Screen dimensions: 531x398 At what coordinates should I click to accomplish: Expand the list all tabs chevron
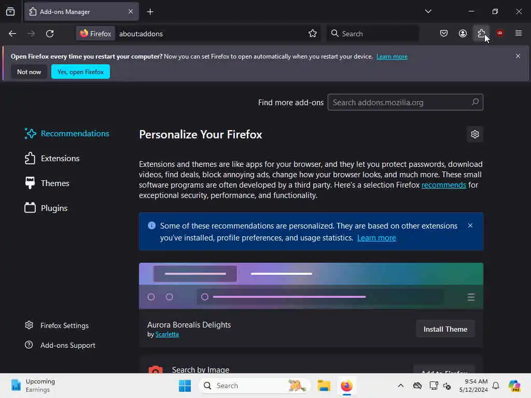[428, 11]
